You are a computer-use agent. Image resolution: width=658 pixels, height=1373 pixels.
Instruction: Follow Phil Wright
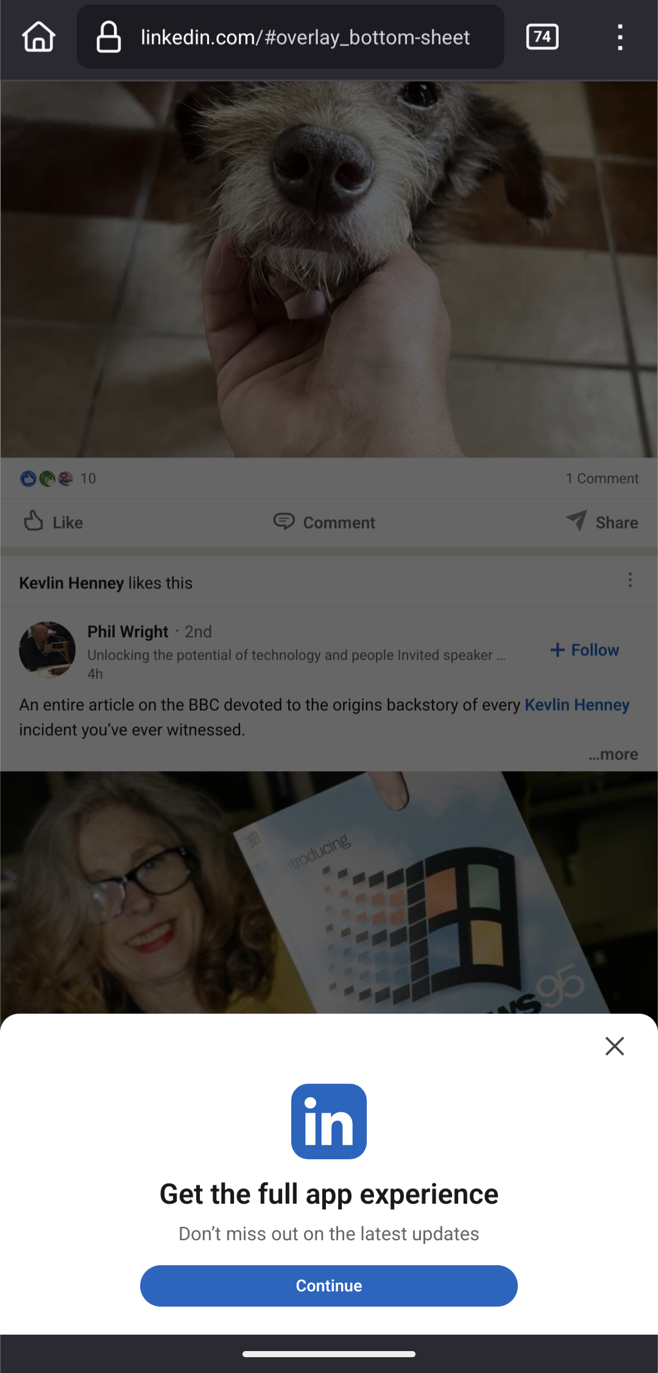point(584,650)
